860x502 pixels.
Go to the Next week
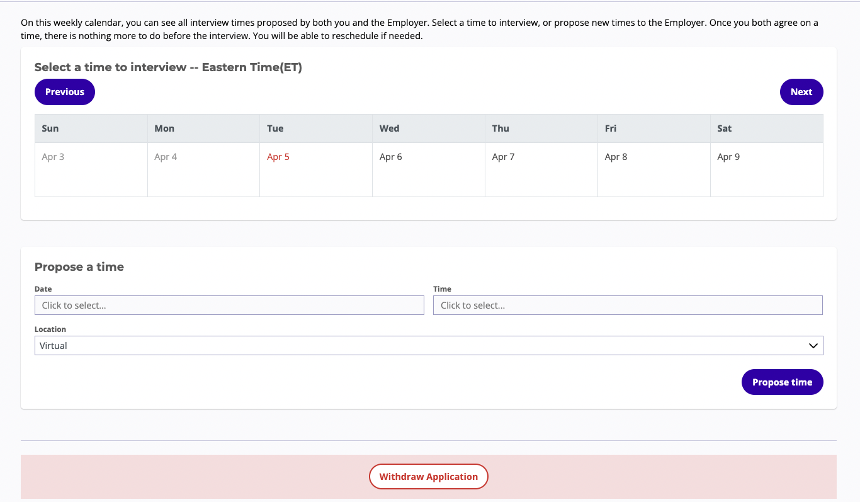click(801, 92)
